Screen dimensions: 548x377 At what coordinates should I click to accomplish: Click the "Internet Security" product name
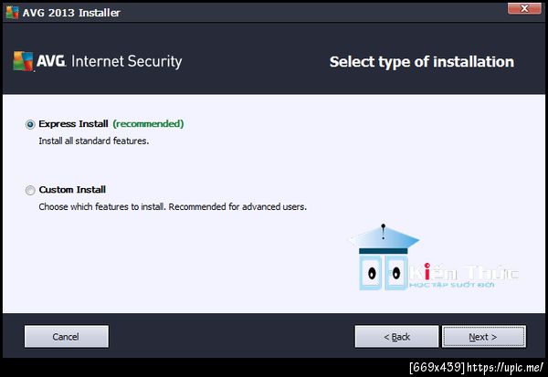coord(126,62)
